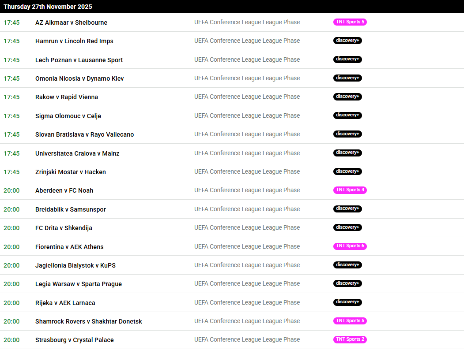This screenshot has height=350, width=464.
Task: Open Universitatea Craiova v Mainz fixture
Action: (x=77, y=153)
